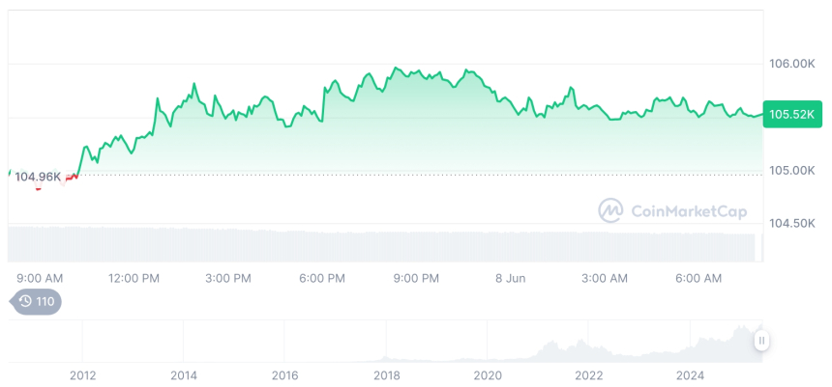Click the 12:00 PM time axis label
Image resolution: width=832 pixels, height=387 pixels.
pyautogui.click(x=134, y=278)
